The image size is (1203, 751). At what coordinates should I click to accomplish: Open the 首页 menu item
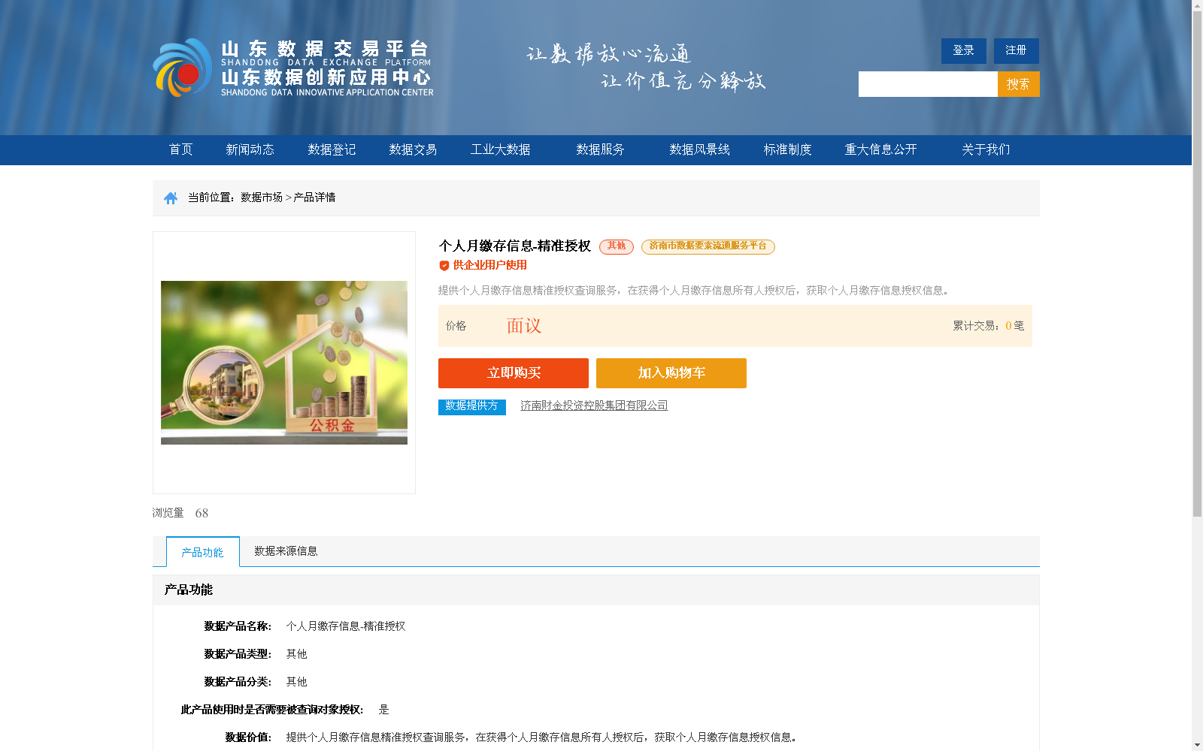click(180, 149)
